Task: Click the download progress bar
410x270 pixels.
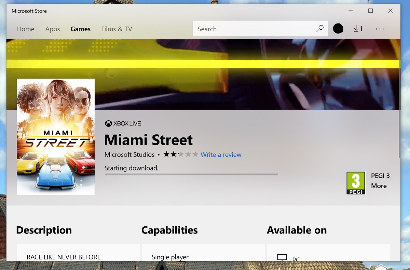Action: [191, 174]
